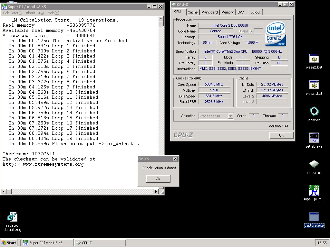330x247 pixels.
Task: Click the L1 Data value 2 x 32 KBytes
Action: (x=272, y=85)
